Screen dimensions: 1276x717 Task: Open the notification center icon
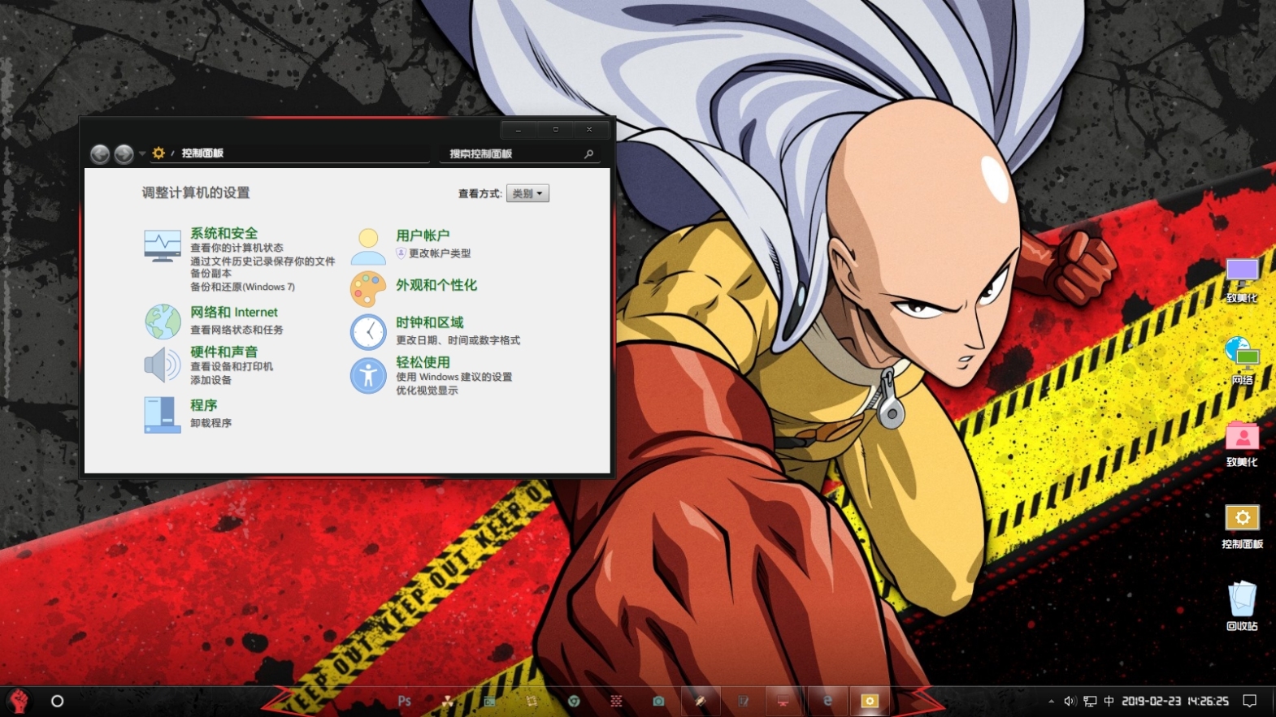(x=1250, y=701)
